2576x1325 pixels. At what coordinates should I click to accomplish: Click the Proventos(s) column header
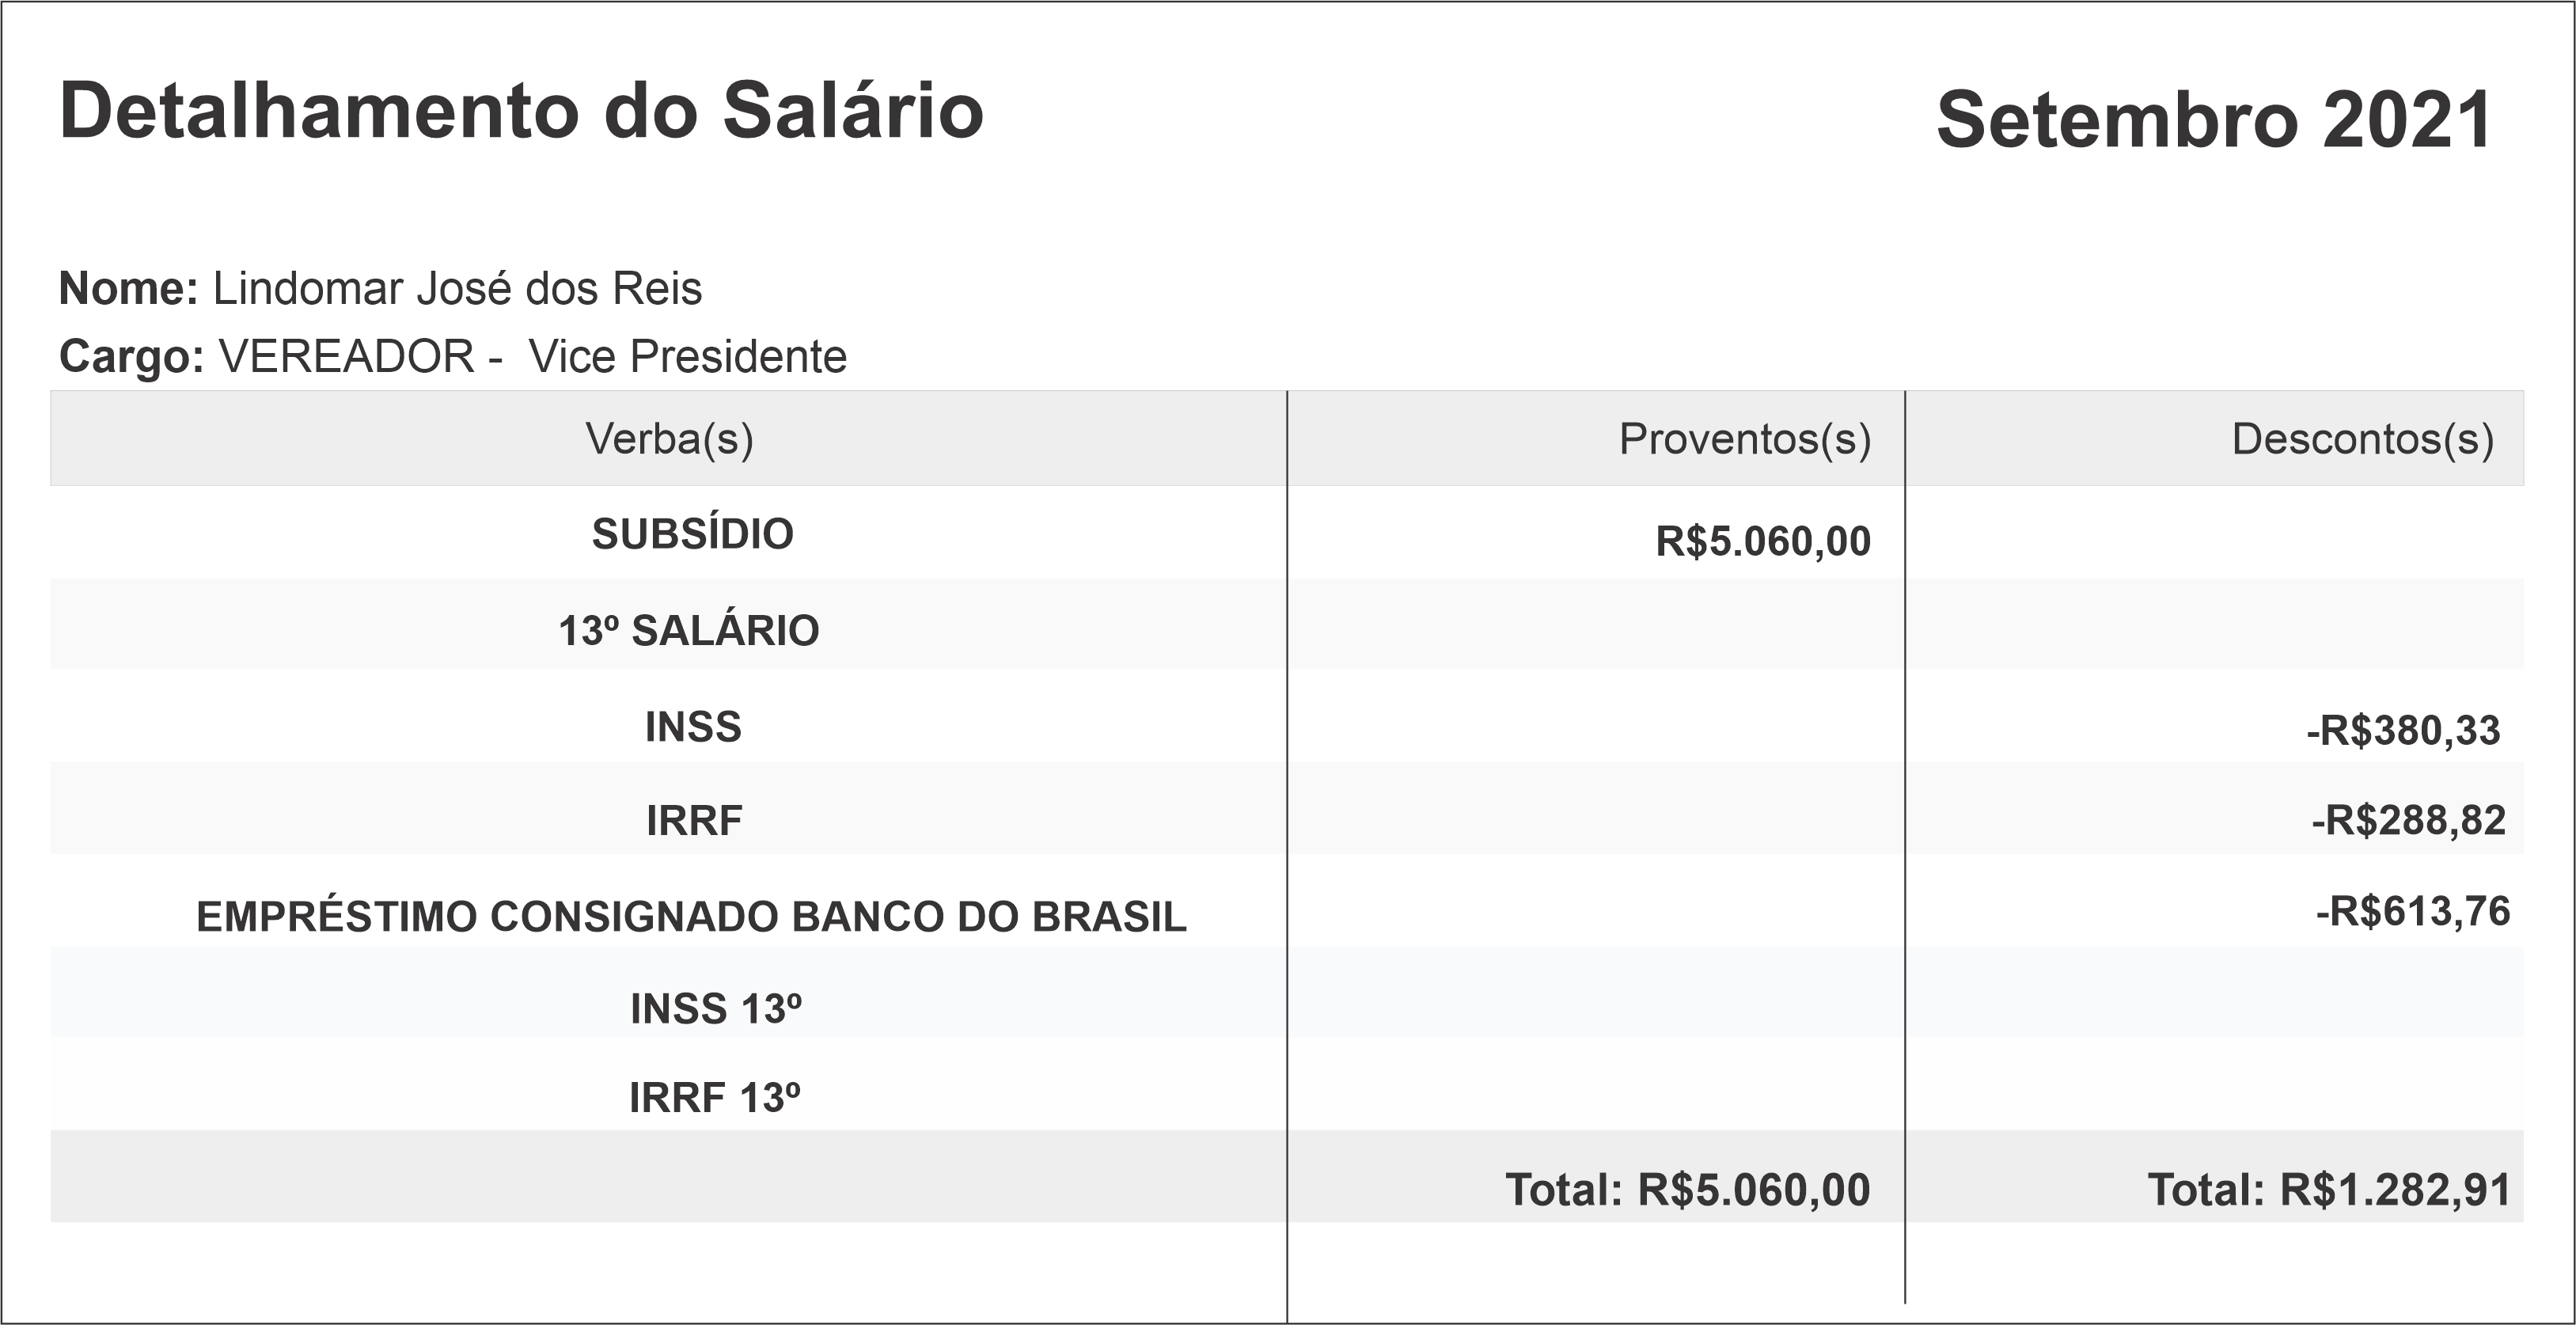coord(1744,438)
